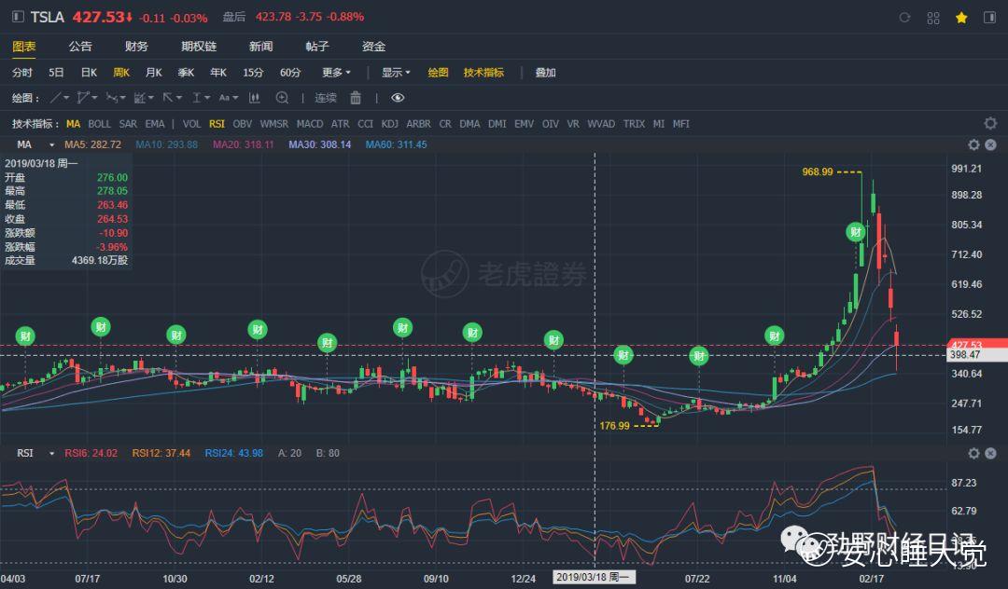Switch to the 新闻 news tab
Image resolution: width=1008 pixels, height=589 pixels.
[x=261, y=47]
